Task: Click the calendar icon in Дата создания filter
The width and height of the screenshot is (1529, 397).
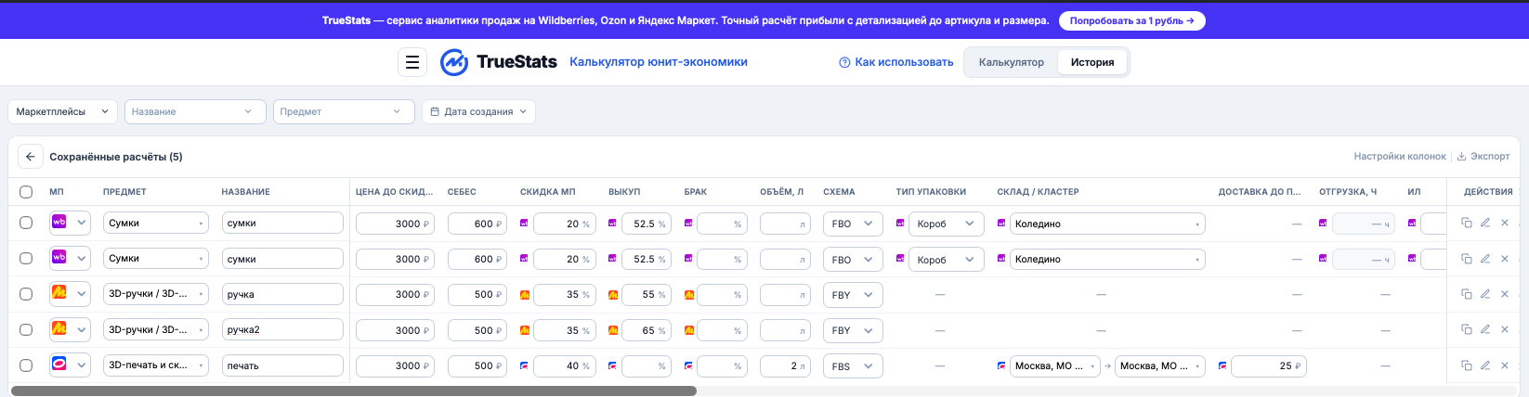Action: [435, 111]
